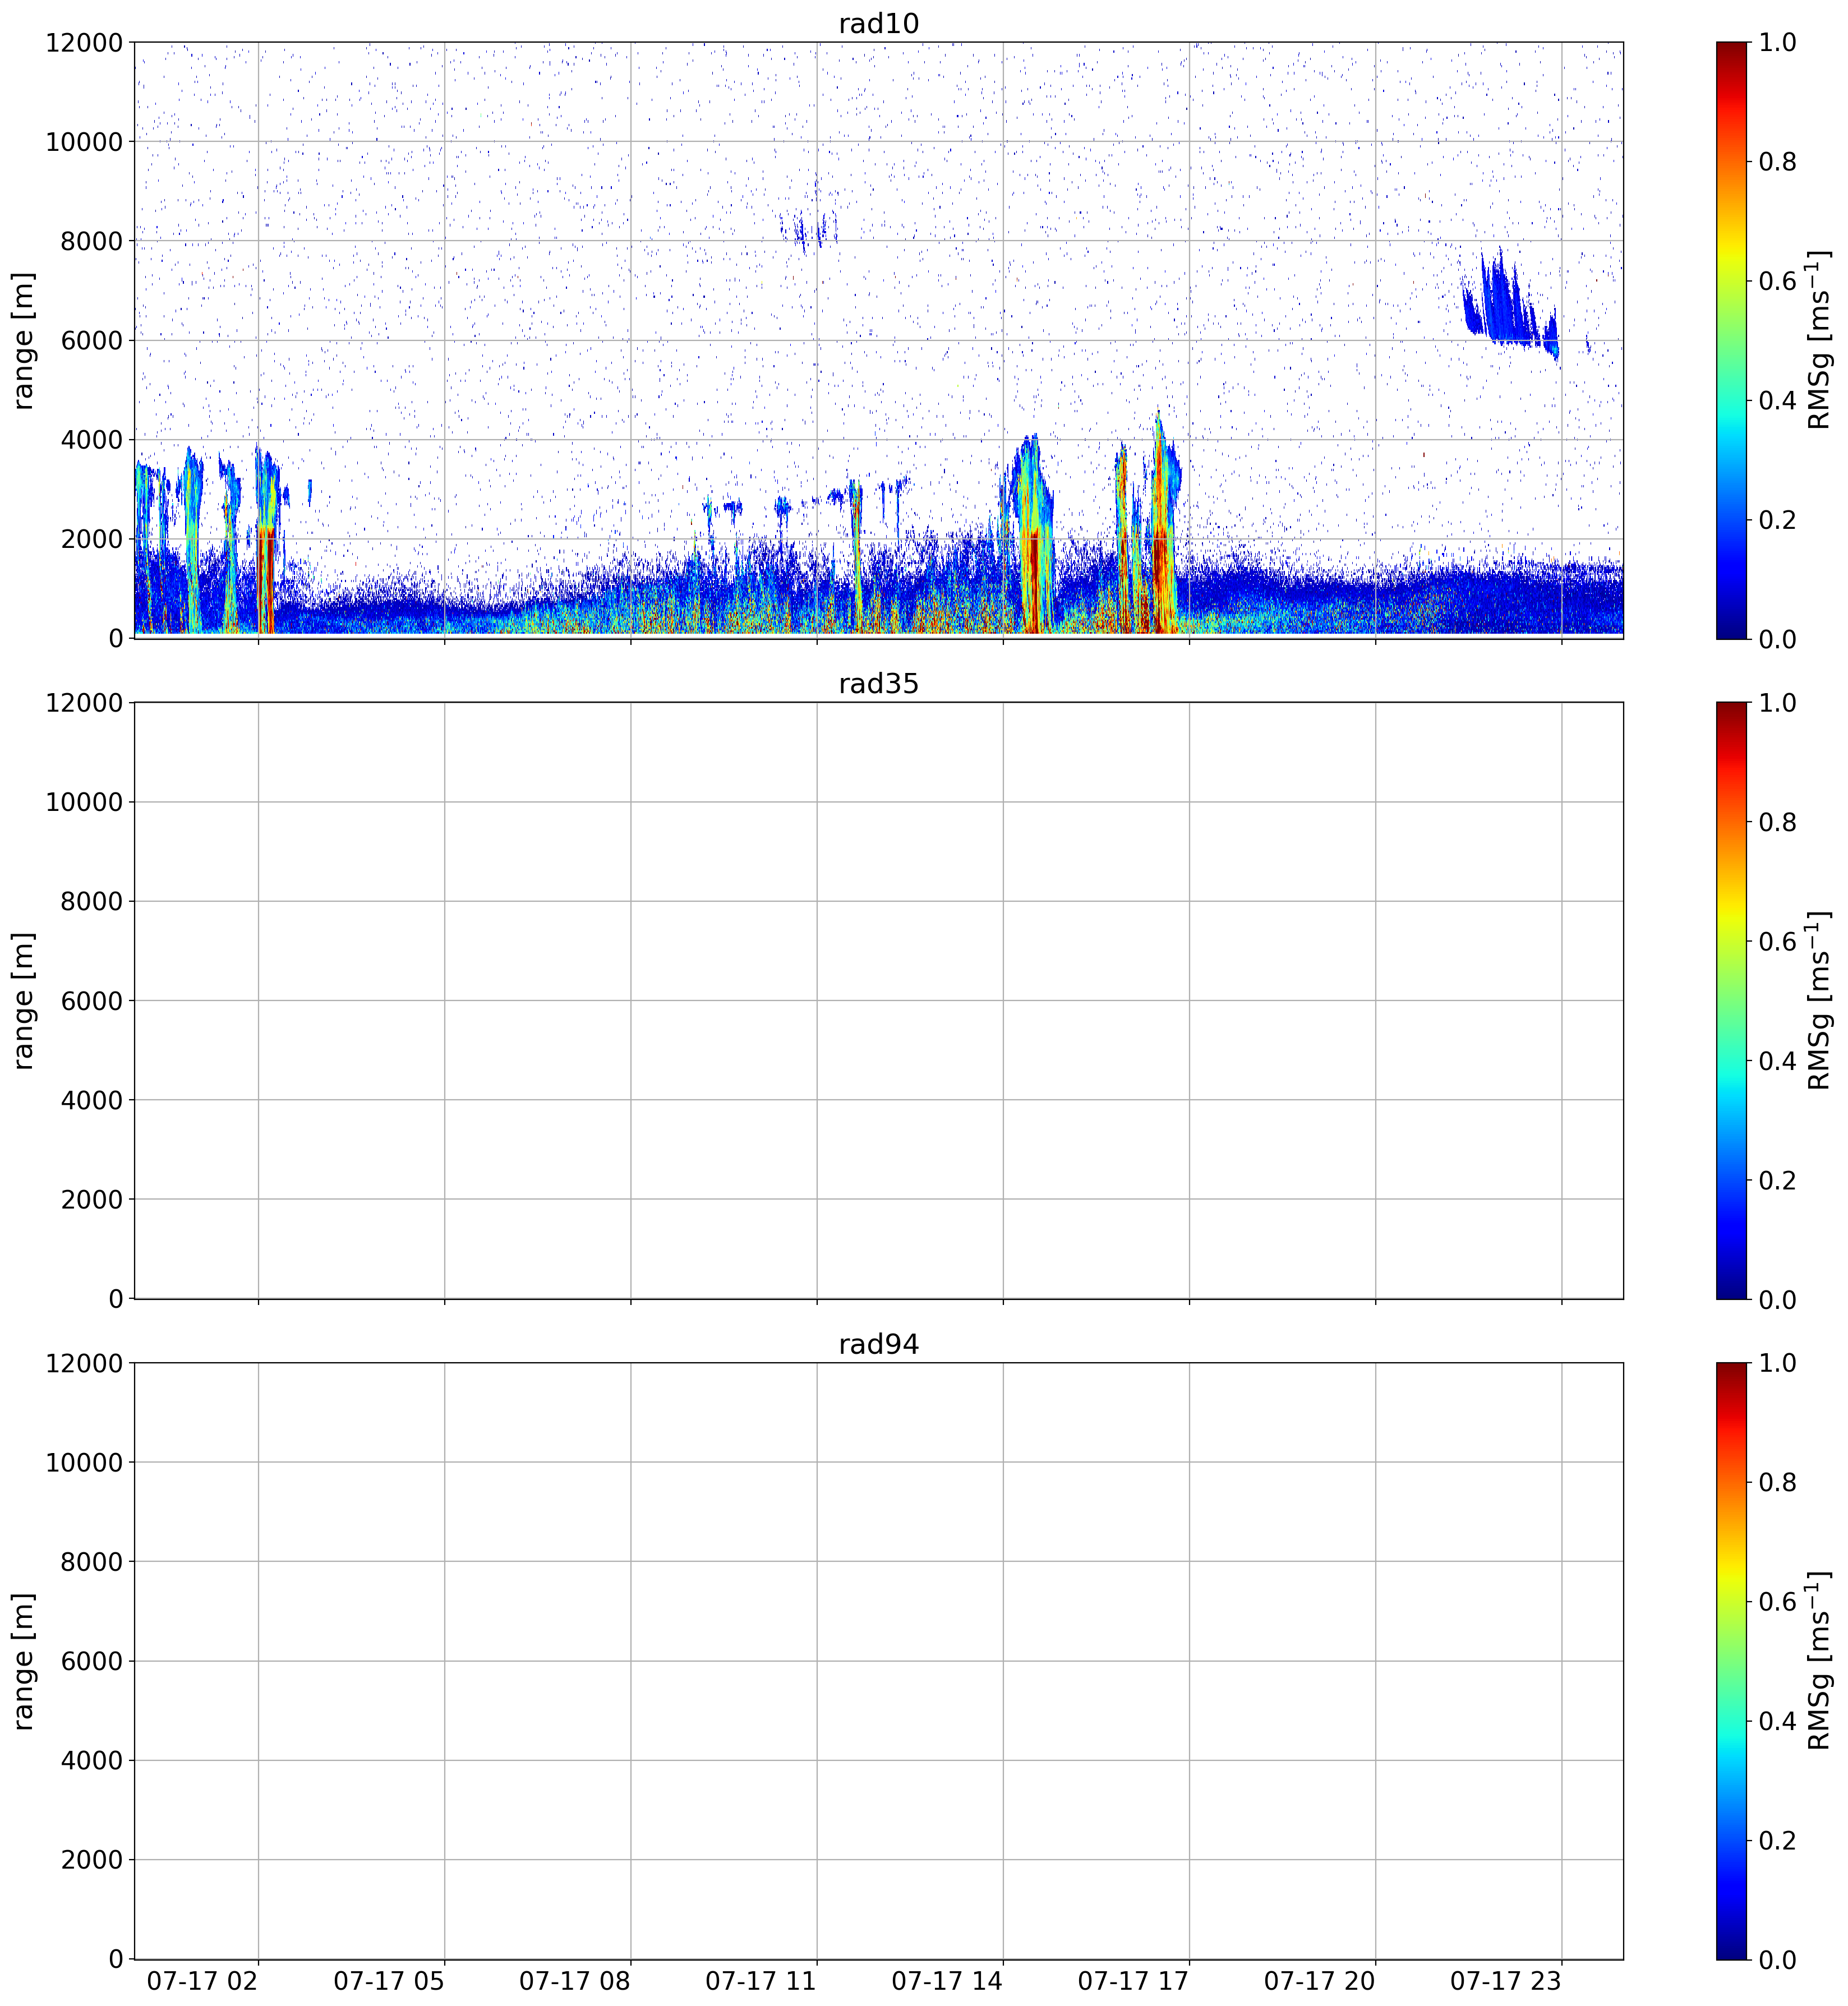Screen dimensions: 1848x2006
Task: Click the 6000 range tick of rad35
Action: [92, 1001]
